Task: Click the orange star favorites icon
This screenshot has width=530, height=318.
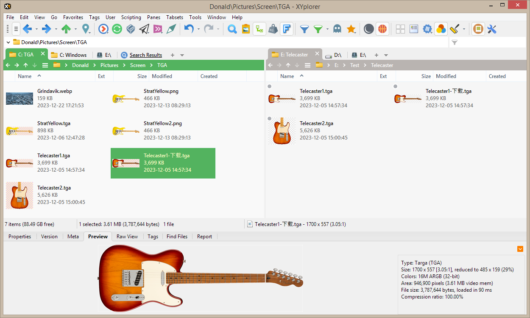Action: click(x=351, y=29)
